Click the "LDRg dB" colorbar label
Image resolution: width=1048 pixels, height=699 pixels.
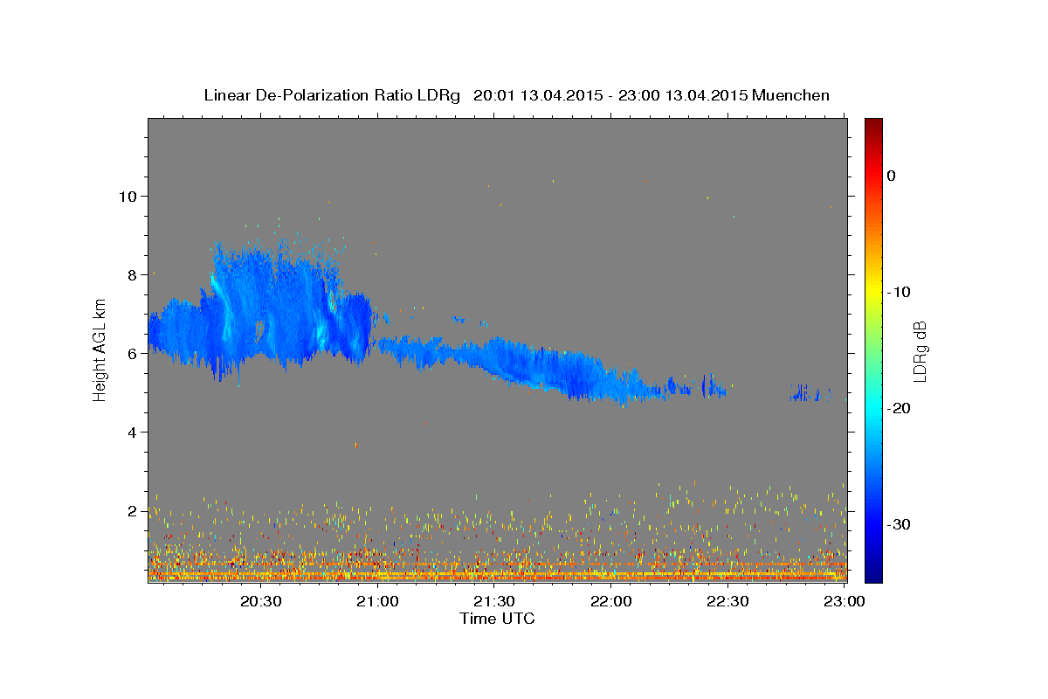[920, 351]
